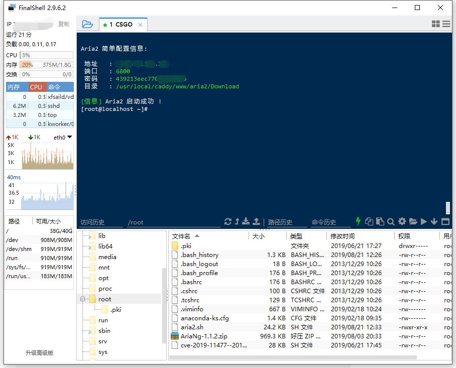
Task: Click 复制 to copy the IP
Action: (64, 24)
